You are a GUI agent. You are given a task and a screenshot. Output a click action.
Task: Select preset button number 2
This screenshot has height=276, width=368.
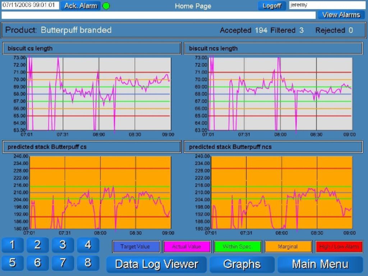tap(37, 245)
